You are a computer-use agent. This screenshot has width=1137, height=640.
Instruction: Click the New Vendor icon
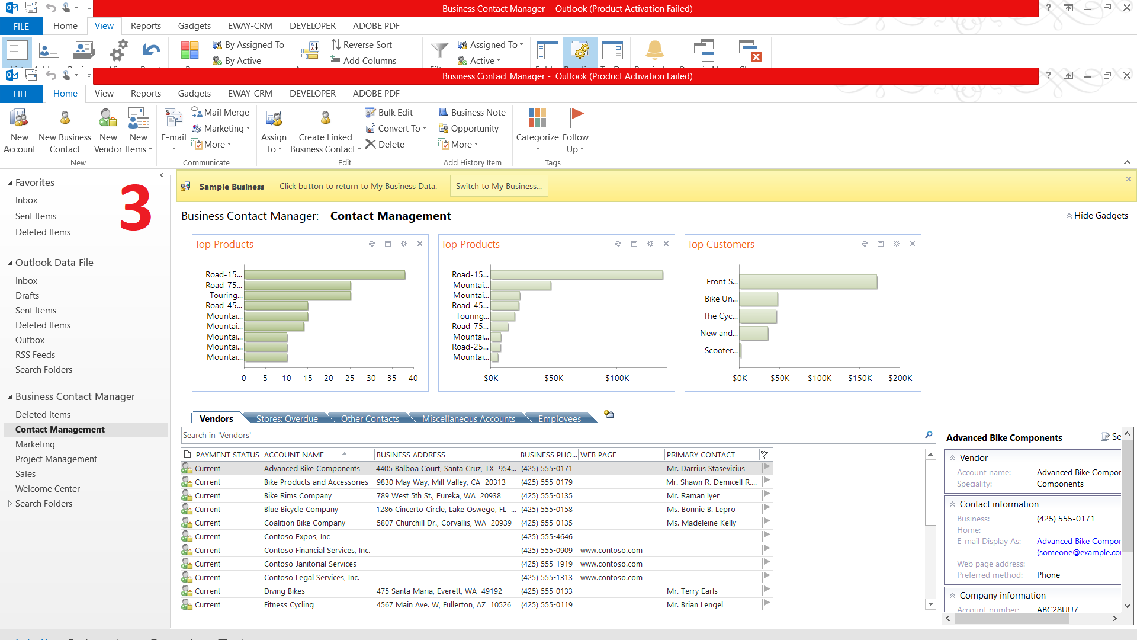(108, 119)
